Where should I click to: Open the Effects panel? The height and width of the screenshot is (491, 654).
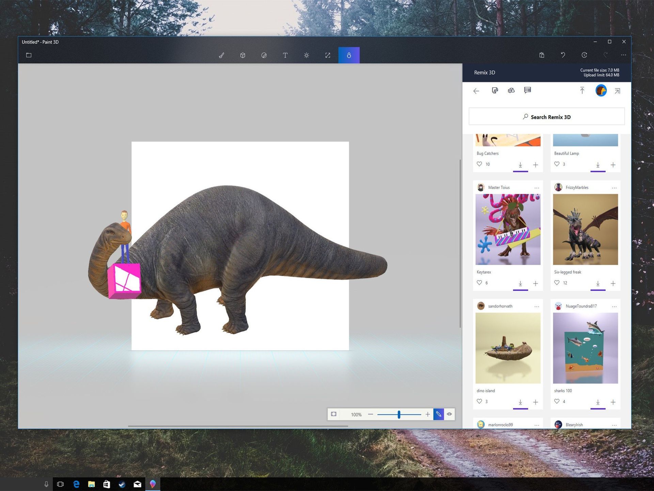click(x=306, y=55)
